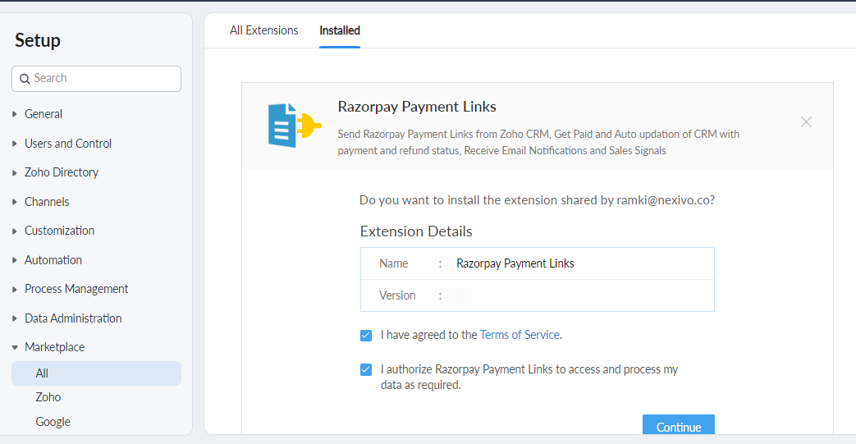The width and height of the screenshot is (856, 444).
Task: Open Zoho under Marketplace
Action: [48, 397]
